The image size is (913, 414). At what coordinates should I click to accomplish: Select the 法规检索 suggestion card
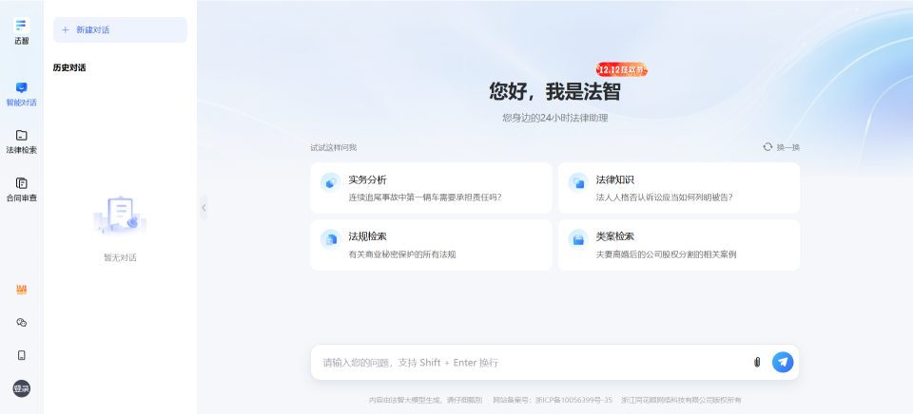point(431,245)
